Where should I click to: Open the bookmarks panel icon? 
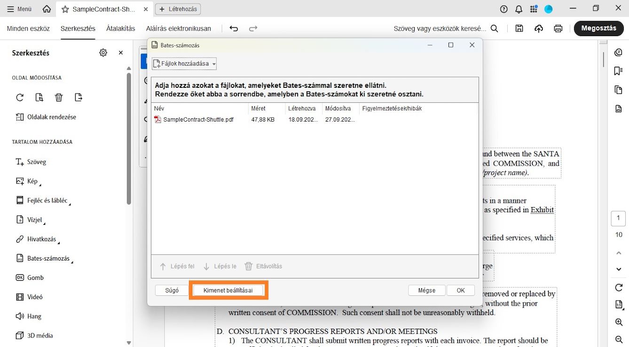click(619, 71)
